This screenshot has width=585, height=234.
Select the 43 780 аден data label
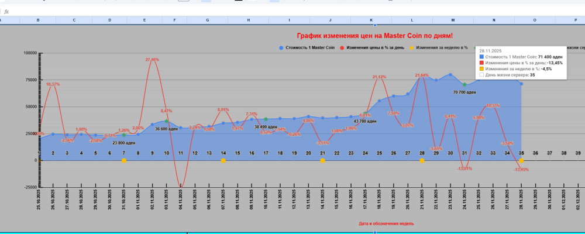[x=365, y=121]
